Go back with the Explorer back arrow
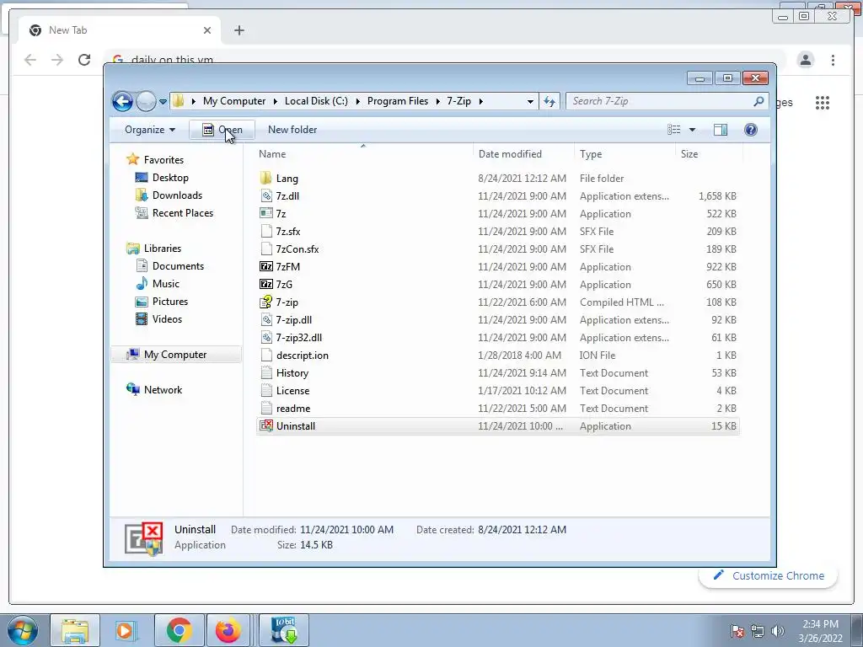The image size is (863, 647). tap(122, 101)
